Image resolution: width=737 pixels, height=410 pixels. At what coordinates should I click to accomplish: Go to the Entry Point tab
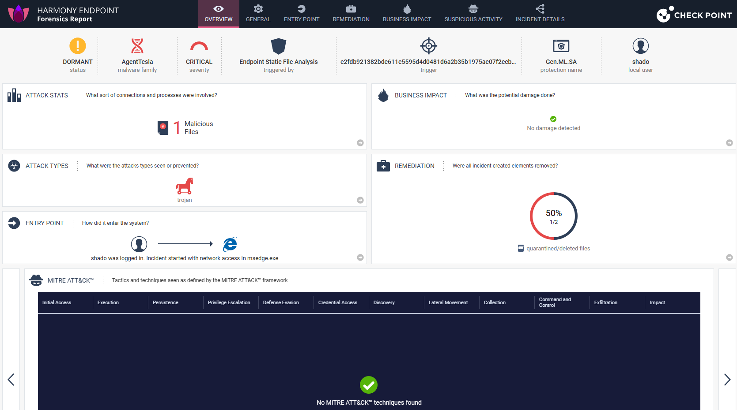pyautogui.click(x=302, y=14)
